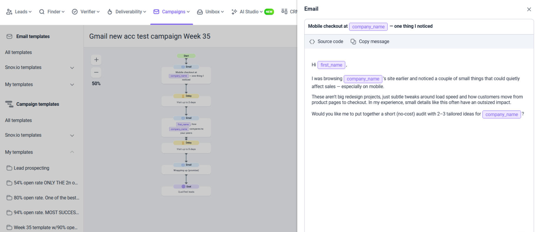Click the company_name tag in subject line

tap(368, 27)
